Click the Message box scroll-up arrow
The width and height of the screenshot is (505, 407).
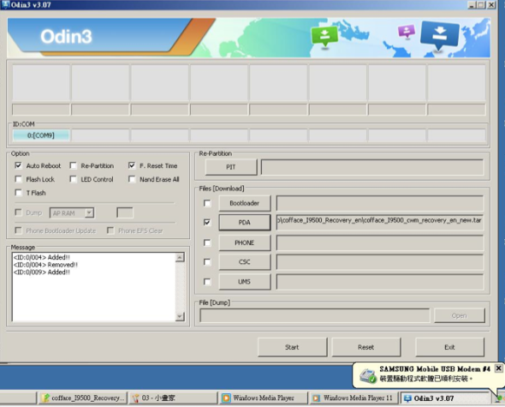[x=180, y=257]
